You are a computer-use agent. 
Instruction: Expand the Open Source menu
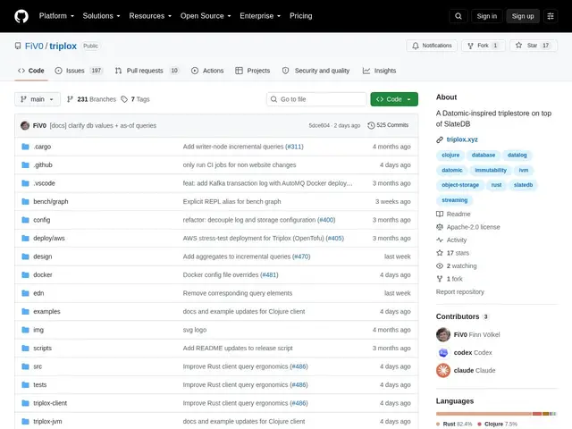point(206,16)
